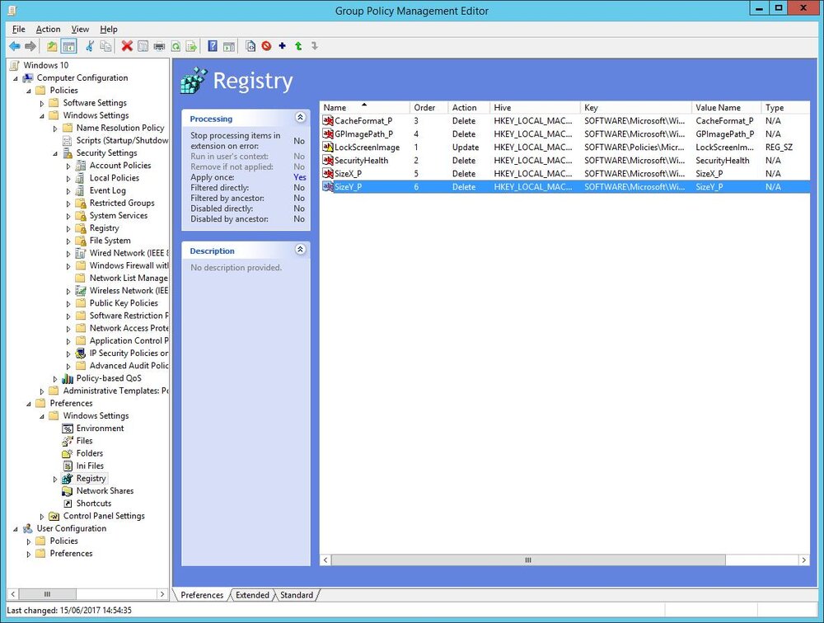Select Public Key Policies in the tree
The height and width of the screenshot is (623, 824).
pyautogui.click(x=124, y=303)
